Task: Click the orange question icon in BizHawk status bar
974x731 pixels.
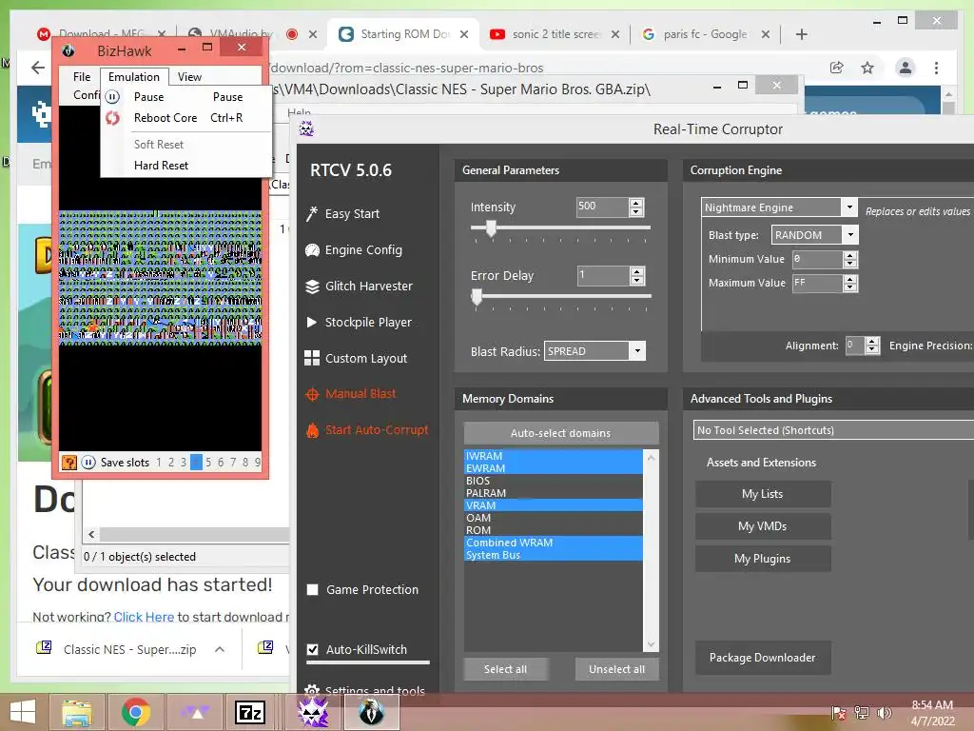Action: (68, 462)
